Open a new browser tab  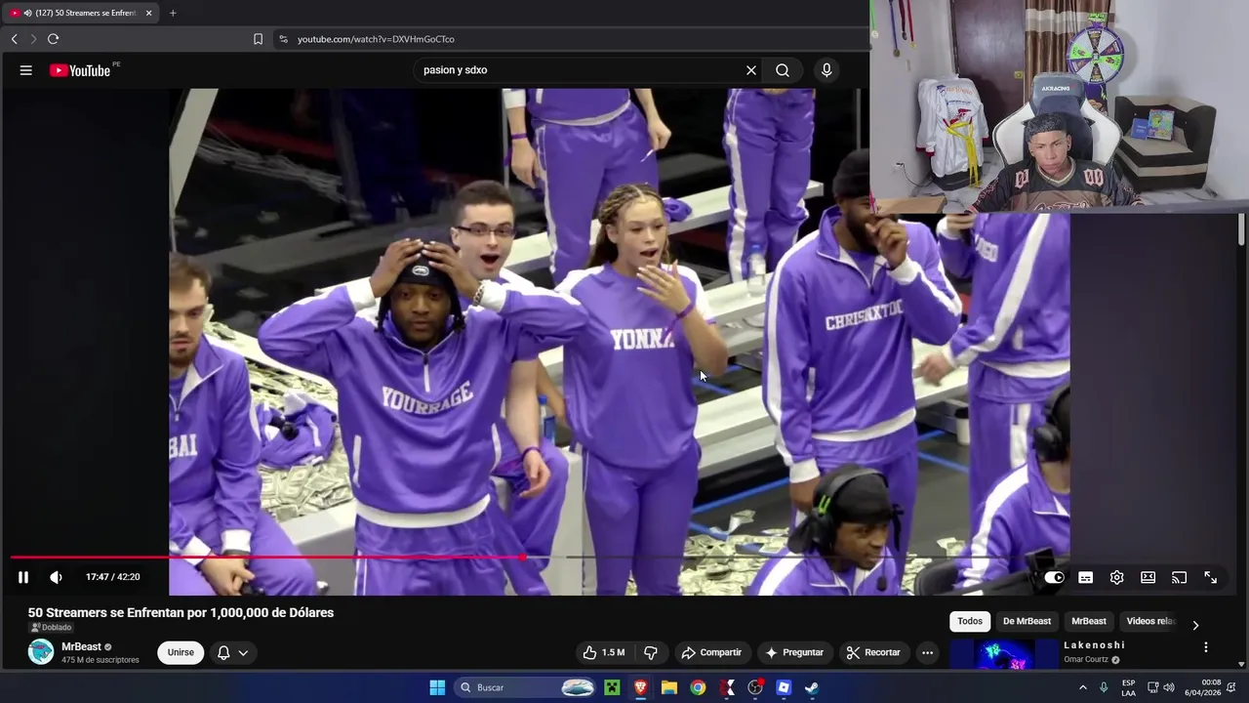tap(173, 13)
